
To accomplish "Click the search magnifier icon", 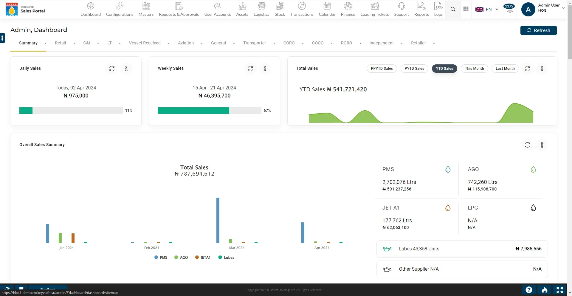I will click(x=453, y=9).
